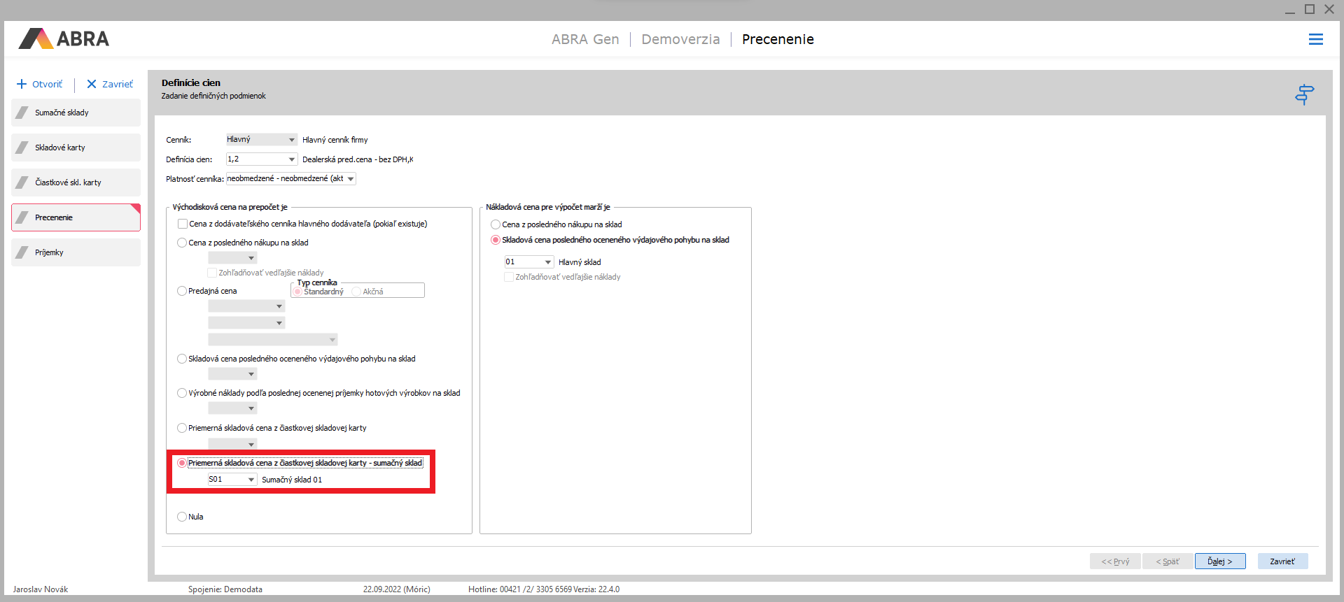1344x602 pixels.
Task: Click the signpost icon in header
Action: [1304, 94]
